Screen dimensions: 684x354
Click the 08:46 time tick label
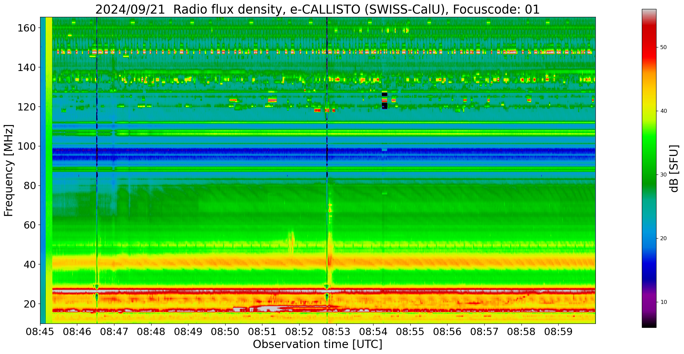pyautogui.click(x=77, y=332)
